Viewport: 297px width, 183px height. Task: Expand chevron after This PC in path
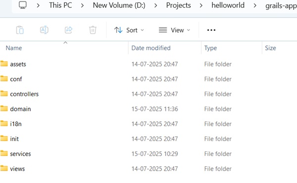point(82,5)
